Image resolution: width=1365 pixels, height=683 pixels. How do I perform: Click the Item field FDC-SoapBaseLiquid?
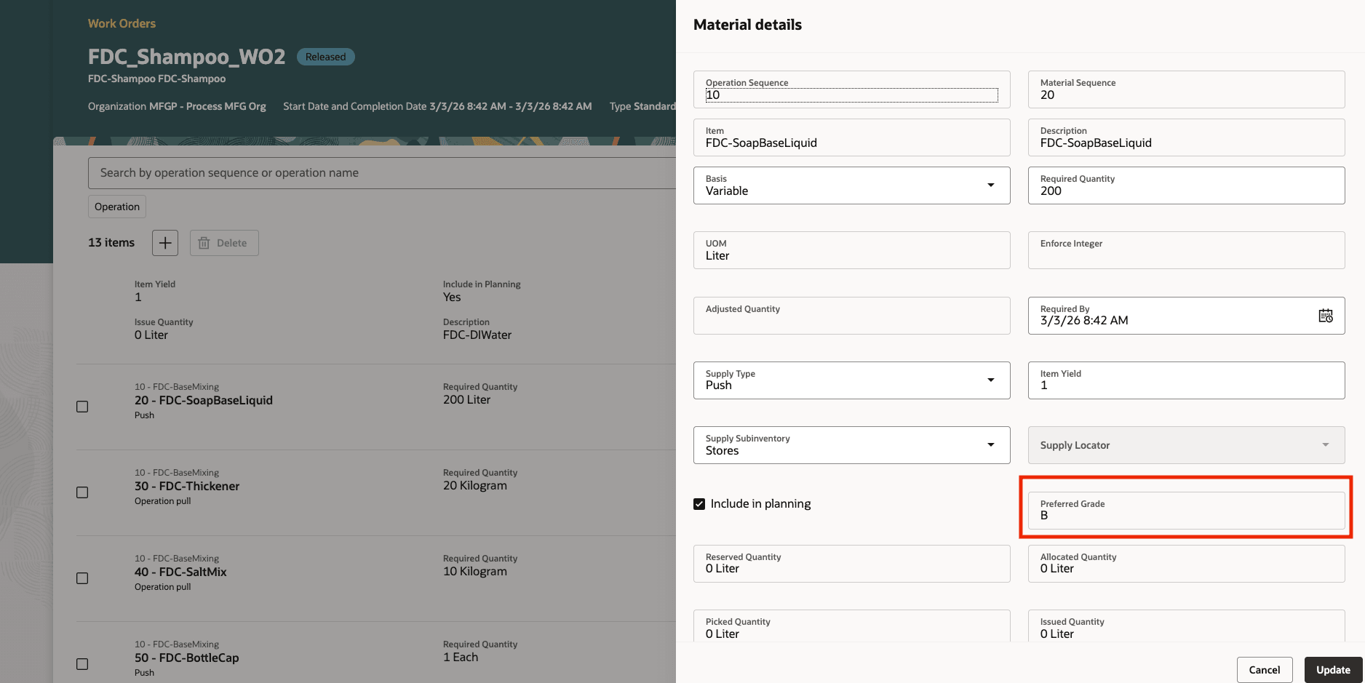[851, 137]
